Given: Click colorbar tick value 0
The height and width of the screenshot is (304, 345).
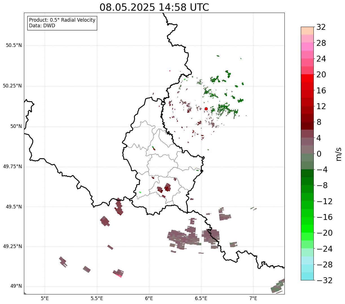Looking at the screenshot, I should 319,154.
